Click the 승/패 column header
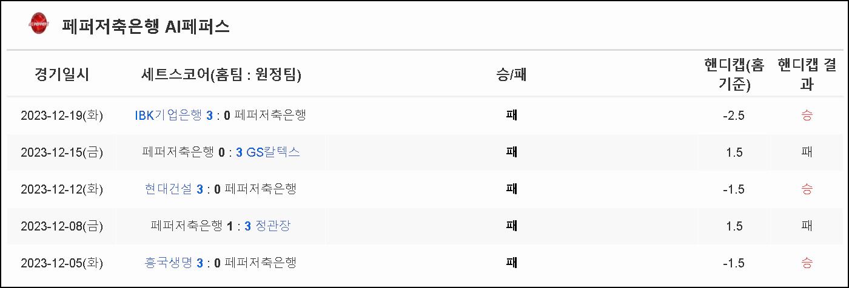Viewport: 849px width, 288px height. (511, 74)
